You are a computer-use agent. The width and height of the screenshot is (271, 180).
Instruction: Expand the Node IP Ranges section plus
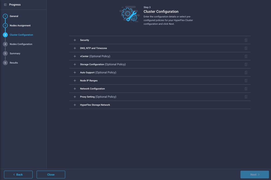point(75,81)
